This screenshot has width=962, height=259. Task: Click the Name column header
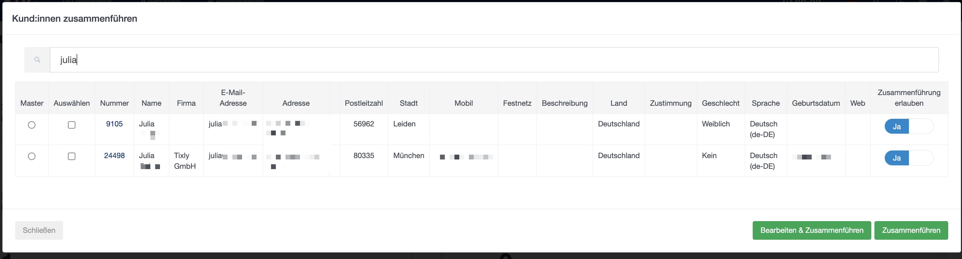[x=151, y=103]
